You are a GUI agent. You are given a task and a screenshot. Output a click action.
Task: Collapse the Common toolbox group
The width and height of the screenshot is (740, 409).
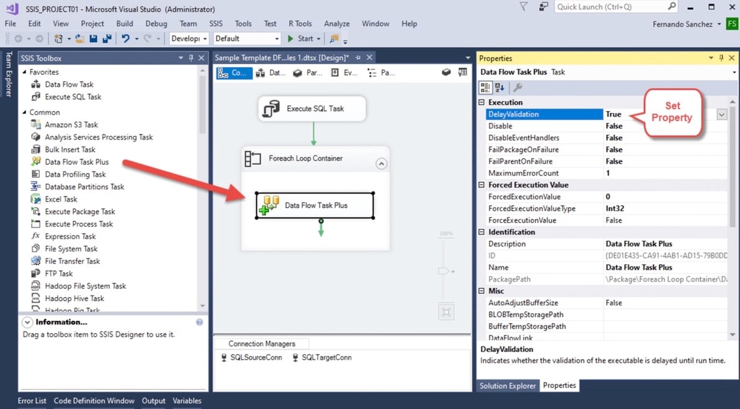tap(25, 112)
